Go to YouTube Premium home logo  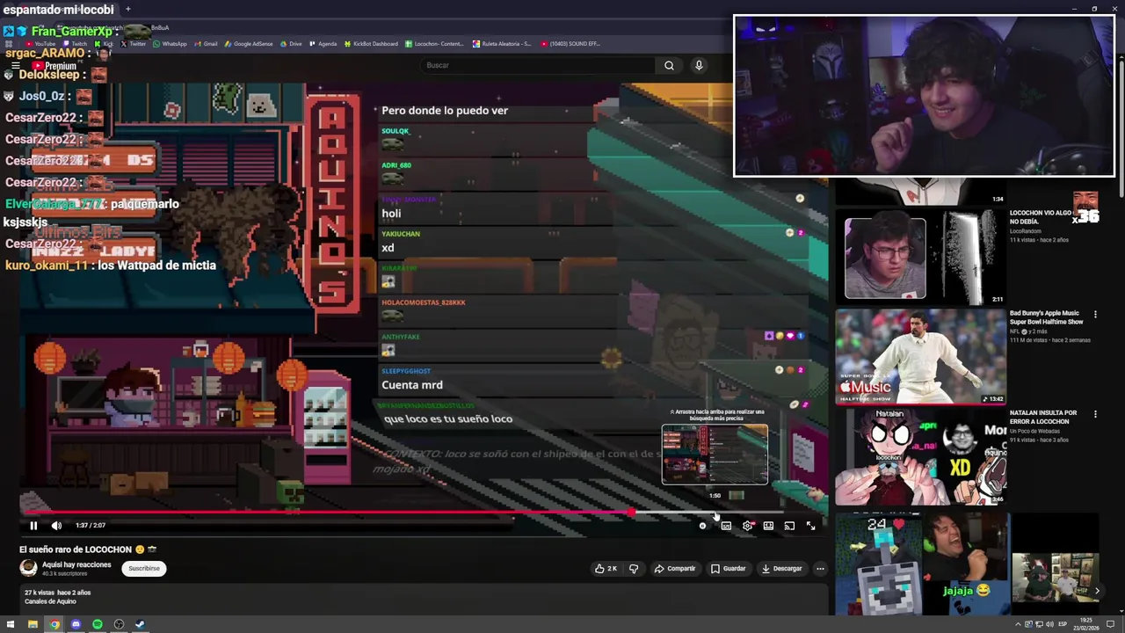pyautogui.click(x=54, y=66)
